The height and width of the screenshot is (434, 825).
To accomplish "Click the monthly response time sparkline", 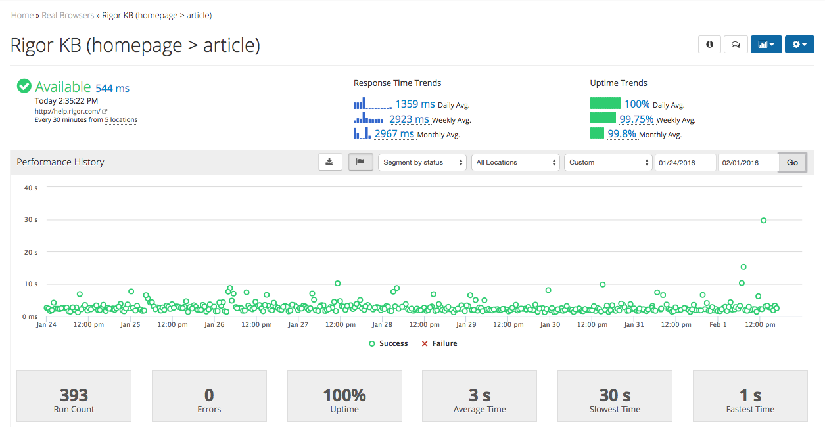I will [363, 133].
